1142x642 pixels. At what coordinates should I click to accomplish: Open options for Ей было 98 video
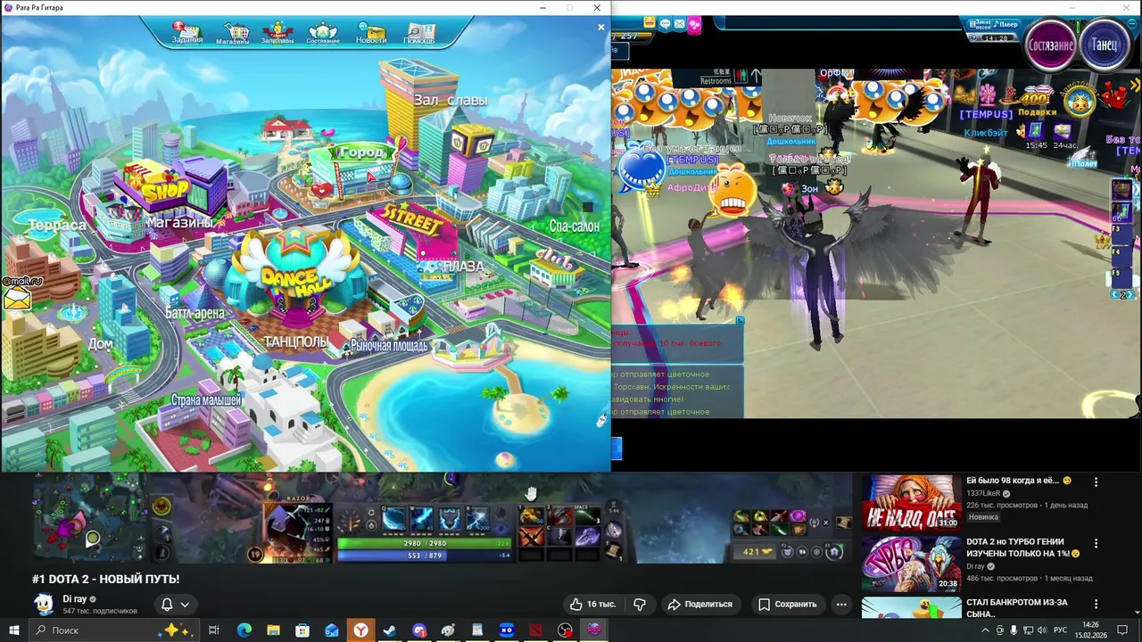(1096, 481)
